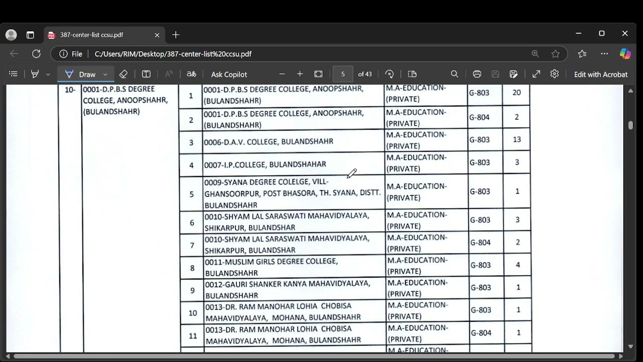The image size is (643, 362).
Task: Print the PDF document
Action: [x=477, y=74]
